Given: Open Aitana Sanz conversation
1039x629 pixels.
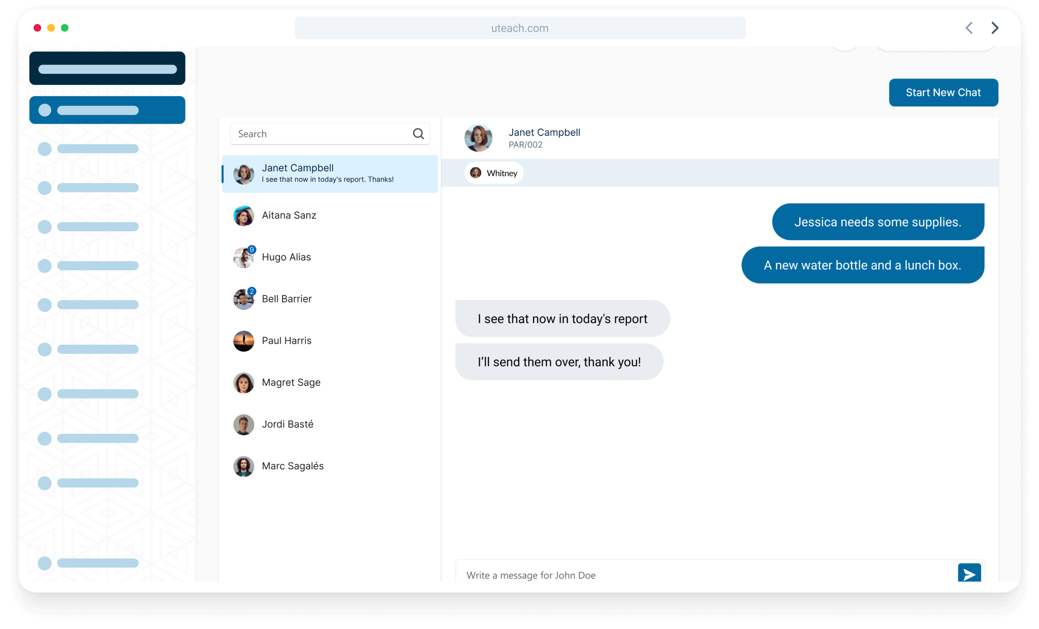Looking at the screenshot, I should [x=288, y=215].
